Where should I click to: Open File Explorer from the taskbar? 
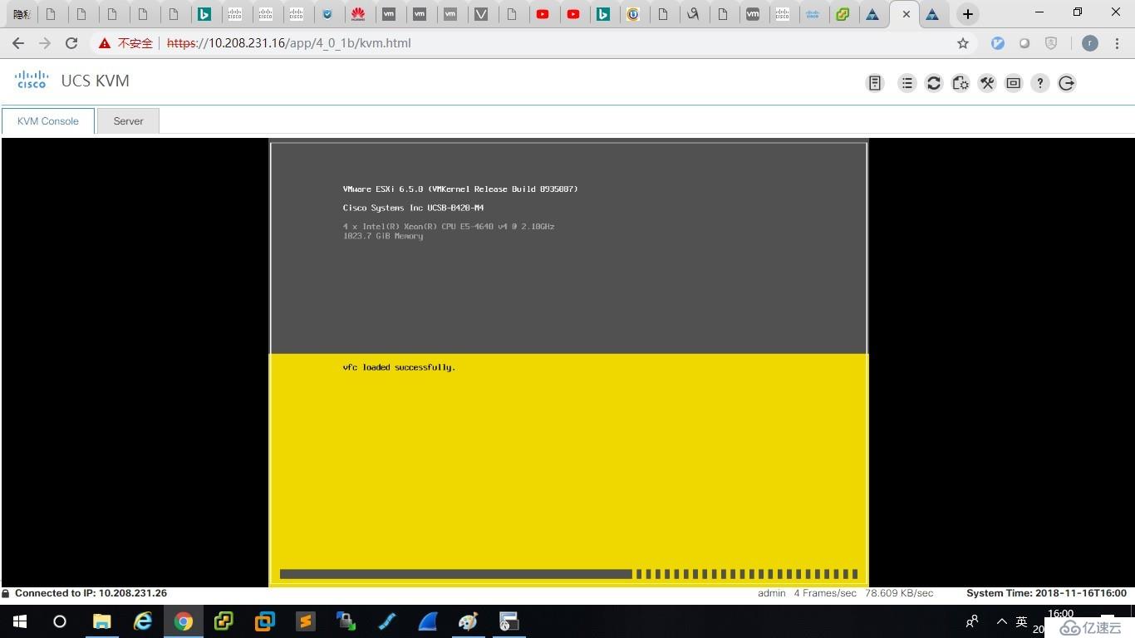tap(101, 621)
